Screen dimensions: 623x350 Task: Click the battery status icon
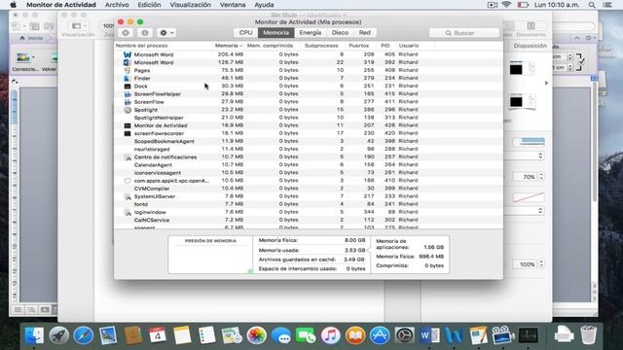pos(523,5)
